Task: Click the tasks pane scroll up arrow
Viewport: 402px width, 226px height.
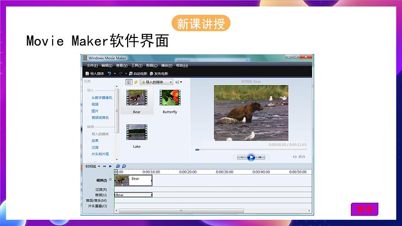Action: click(x=117, y=86)
